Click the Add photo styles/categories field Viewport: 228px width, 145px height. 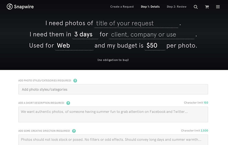[113, 89]
